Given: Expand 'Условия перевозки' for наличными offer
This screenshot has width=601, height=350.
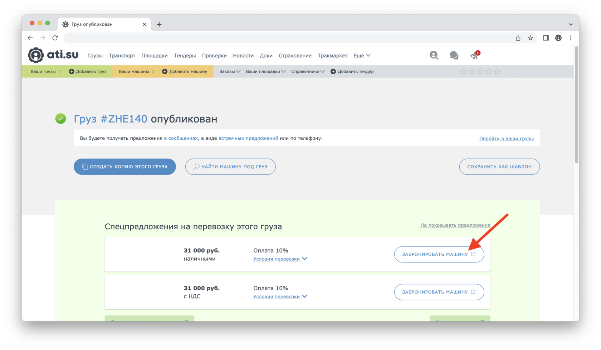Looking at the screenshot, I should tap(280, 259).
